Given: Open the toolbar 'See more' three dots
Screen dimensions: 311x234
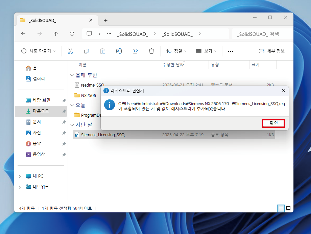Looking at the screenshot, I should click(x=231, y=51).
